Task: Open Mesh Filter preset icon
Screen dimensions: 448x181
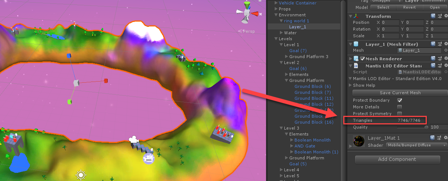Action: pos(439,44)
